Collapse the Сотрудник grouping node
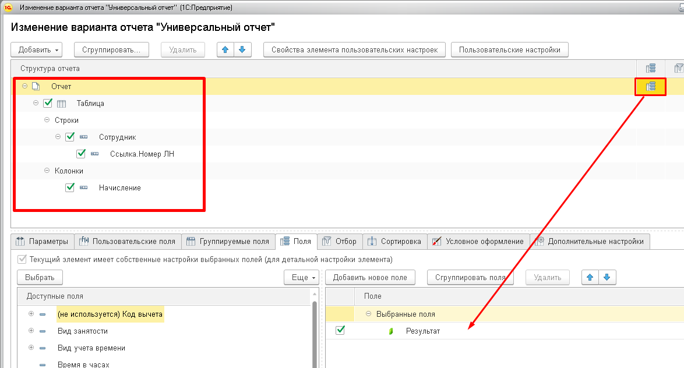The image size is (684, 368). click(58, 137)
